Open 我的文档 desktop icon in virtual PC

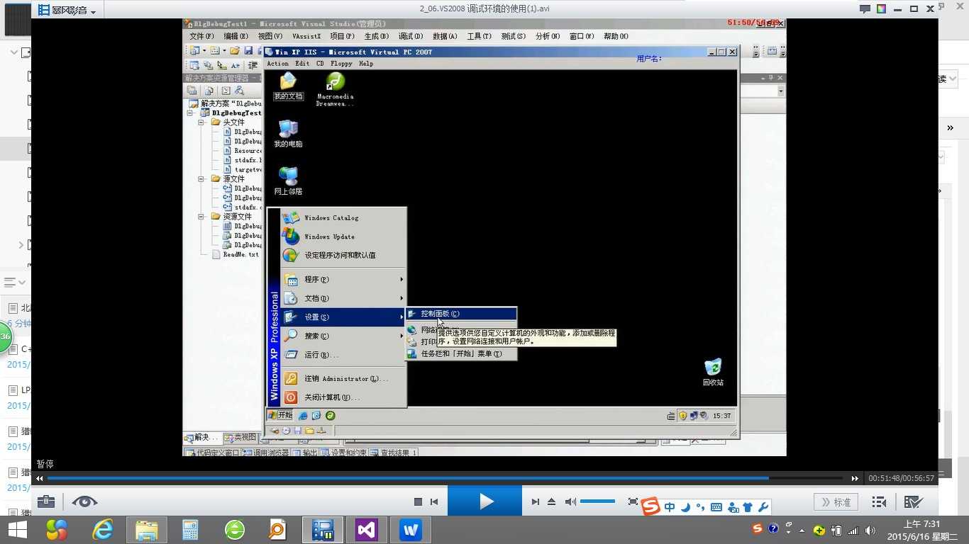(288, 86)
